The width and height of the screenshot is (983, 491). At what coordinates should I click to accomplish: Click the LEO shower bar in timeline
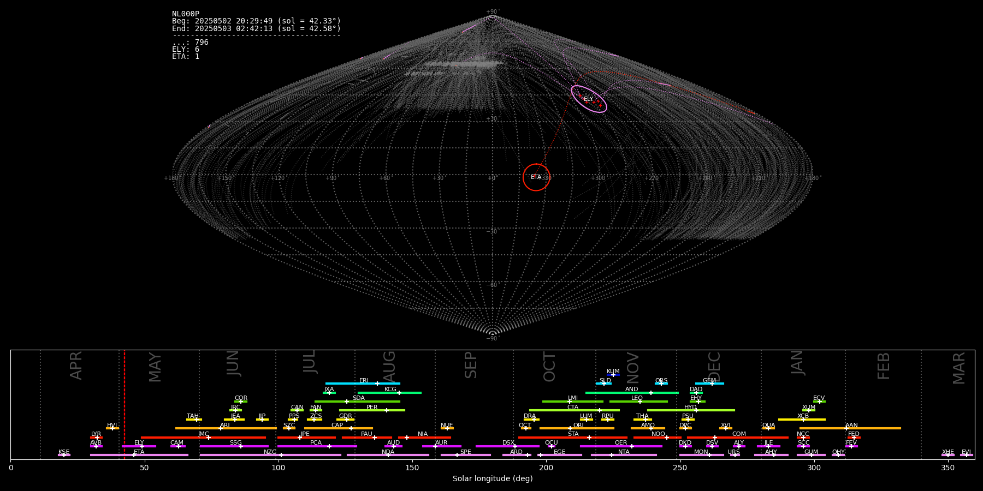[638, 402]
